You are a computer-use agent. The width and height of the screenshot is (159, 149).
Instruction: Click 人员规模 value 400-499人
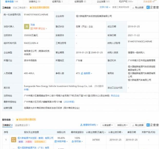click(x=29, y=73)
